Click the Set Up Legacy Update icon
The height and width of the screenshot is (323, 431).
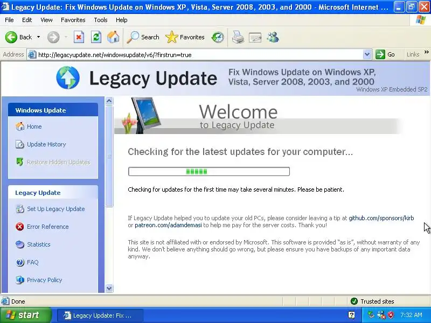pos(20,209)
